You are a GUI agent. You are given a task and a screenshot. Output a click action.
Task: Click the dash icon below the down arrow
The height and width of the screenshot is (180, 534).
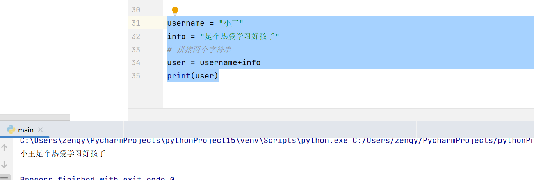[4, 178]
